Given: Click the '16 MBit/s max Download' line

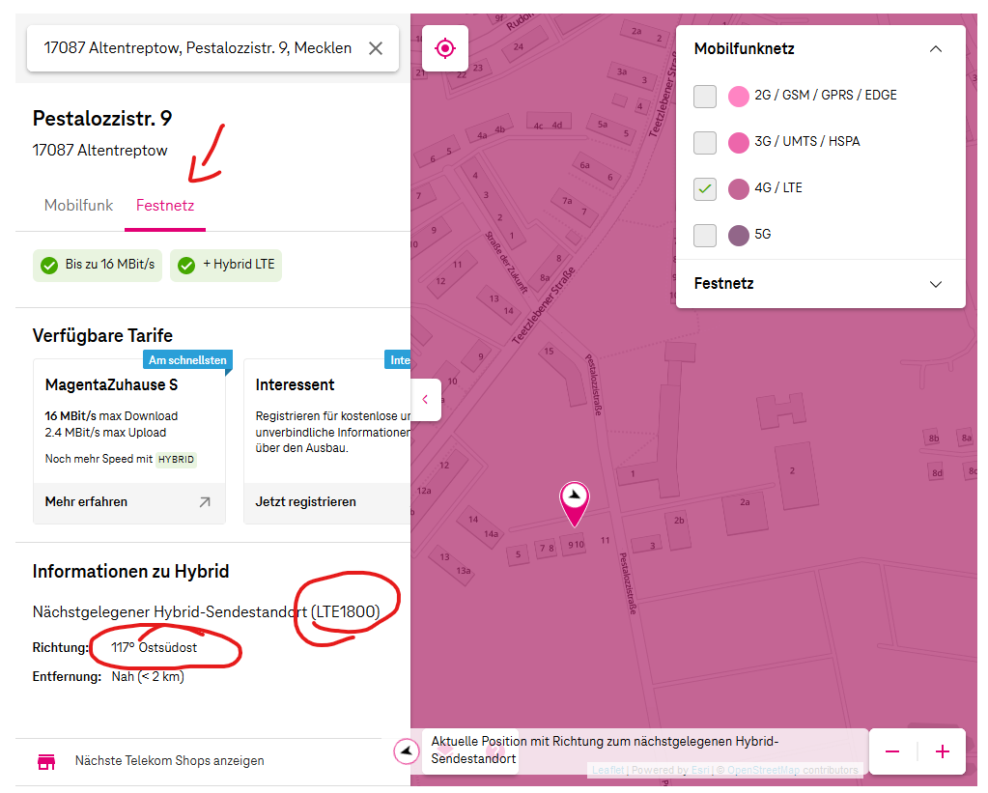Looking at the screenshot, I should [111, 416].
